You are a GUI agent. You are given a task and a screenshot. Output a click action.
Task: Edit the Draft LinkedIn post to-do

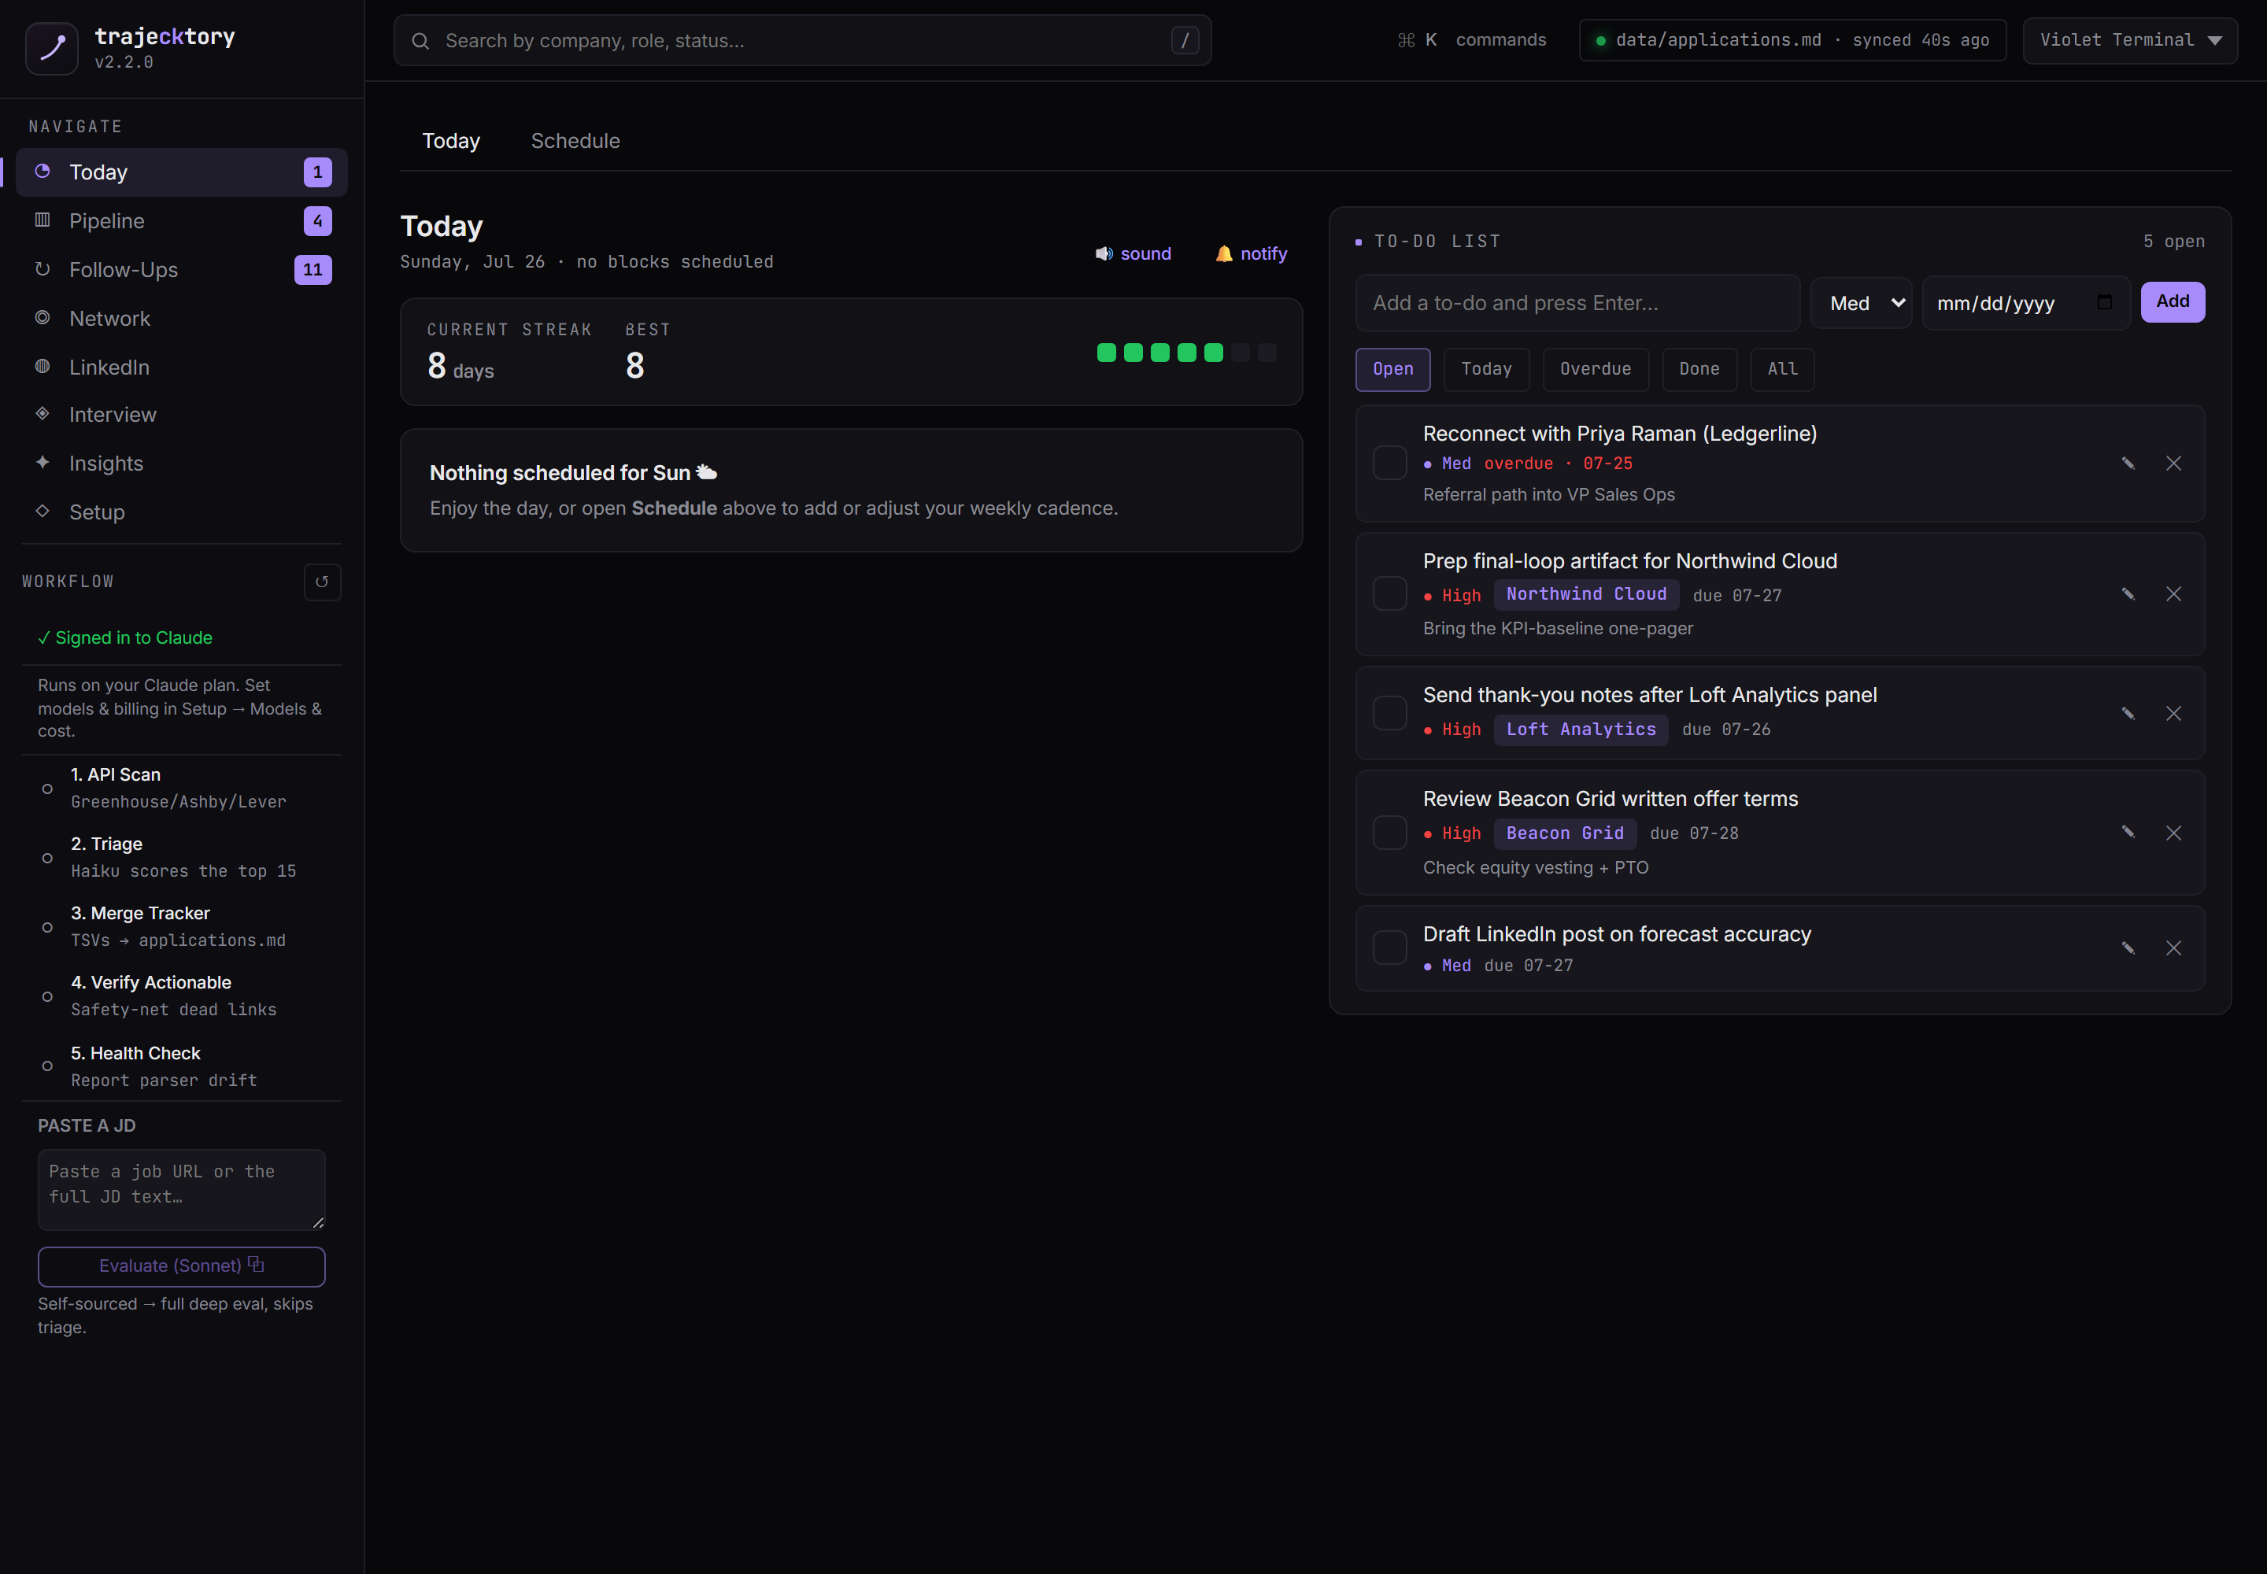pyautogui.click(x=2128, y=948)
